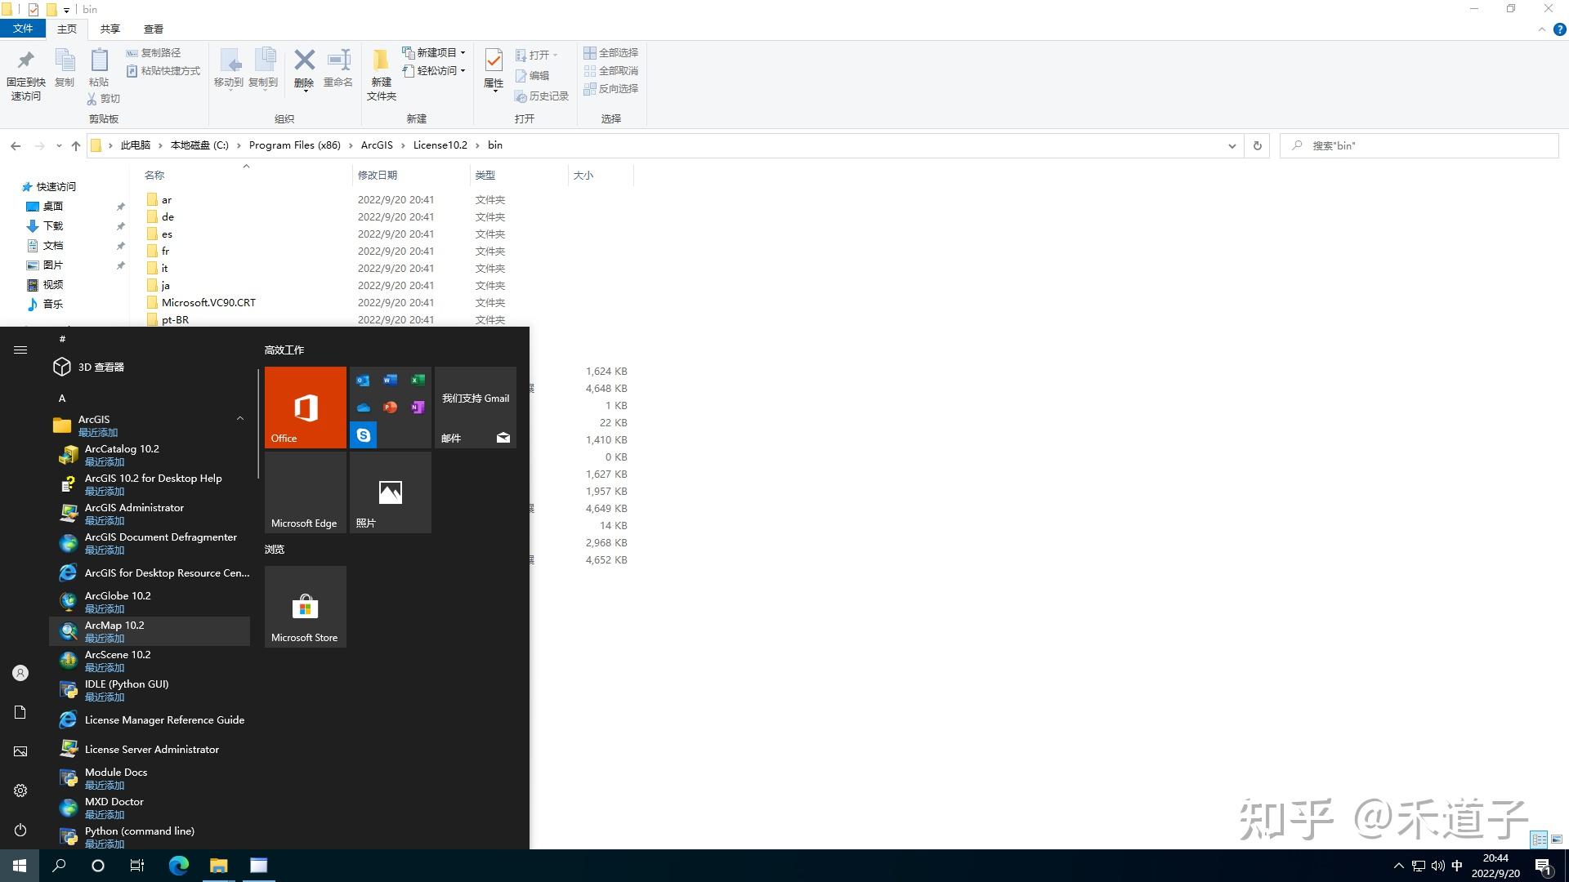Switch to the 查看 ribbon tab
This screenshot has height=882, width=1569.
[x=152, y=29]
